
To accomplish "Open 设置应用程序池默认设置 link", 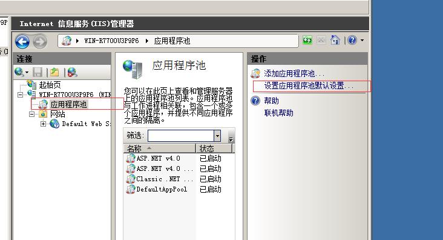I will 309,85.
